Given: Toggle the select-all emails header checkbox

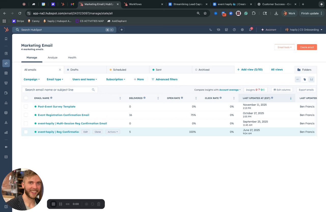Looking at the screenshot, I should click(26, 98).
